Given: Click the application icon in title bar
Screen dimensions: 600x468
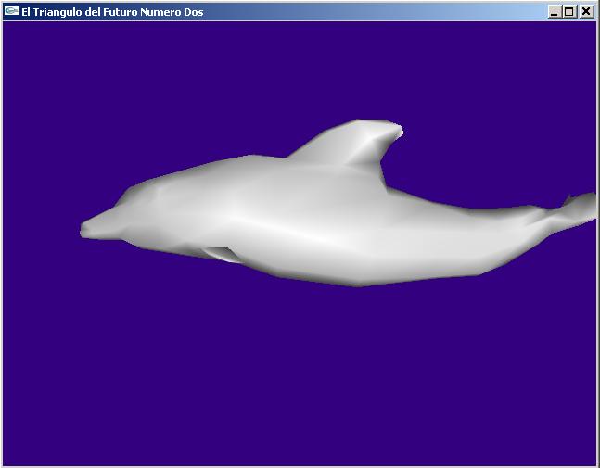Looking at the screenshot, I should click(x=11, y=12).
